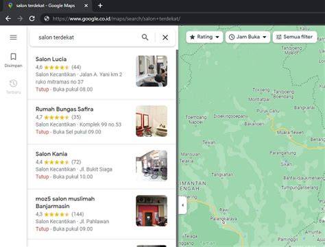This screenshot has height=247, width=325.
Task: Open the Terbaru recent history icon
Action: coord(14,87)
